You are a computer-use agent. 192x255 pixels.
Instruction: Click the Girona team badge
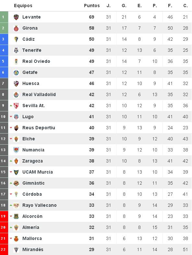point(16,28)
